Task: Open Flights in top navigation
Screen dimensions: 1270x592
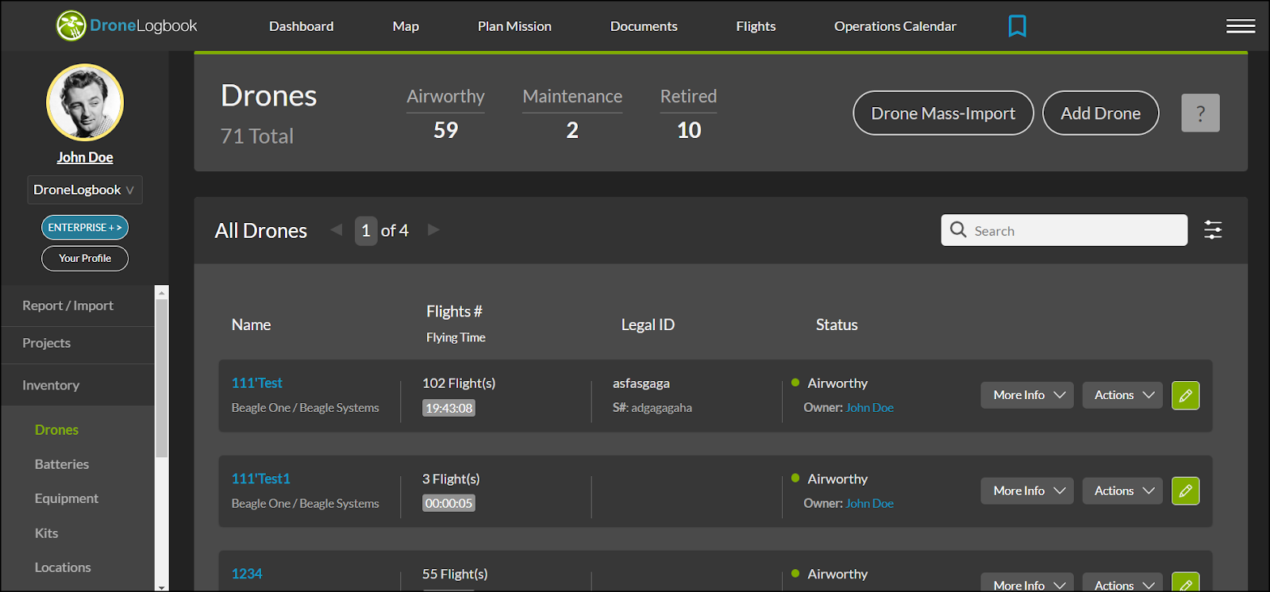Action: [x=756, y=26]
